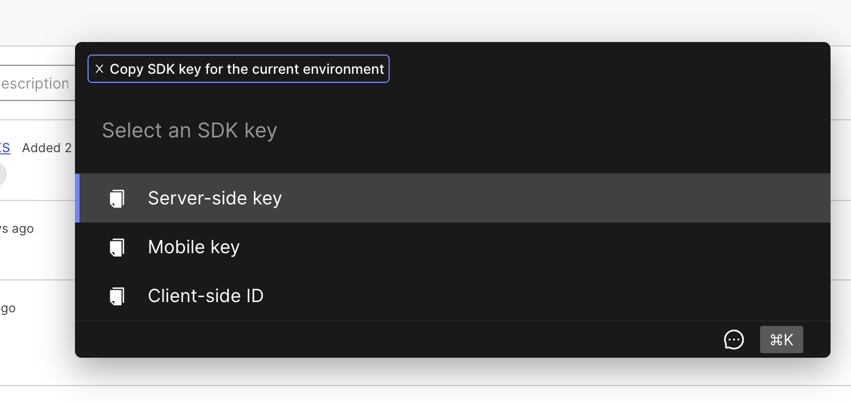Dismiss the palette by clicking outside it
This screenshot has height=402, width=851.
point(426,386)
